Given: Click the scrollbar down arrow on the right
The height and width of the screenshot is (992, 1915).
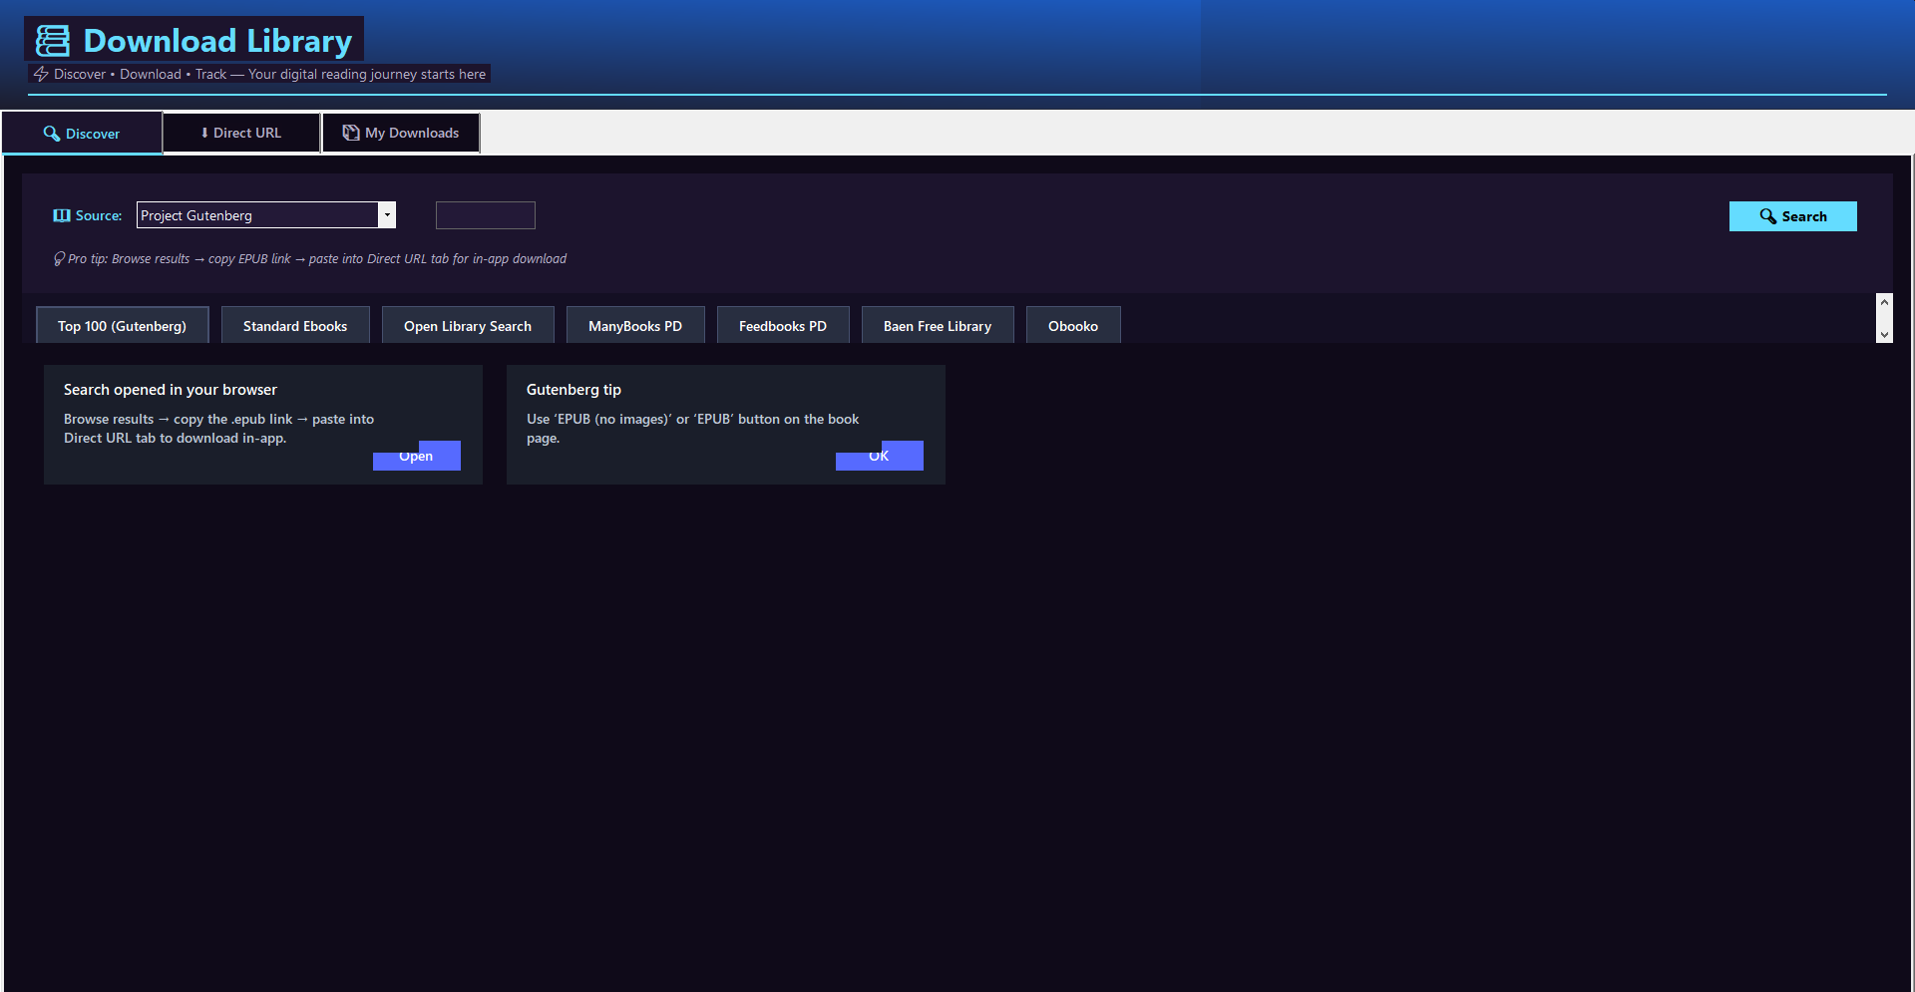Looking at the screenshot, I should pyautogui.click(x=1884, y=335).
